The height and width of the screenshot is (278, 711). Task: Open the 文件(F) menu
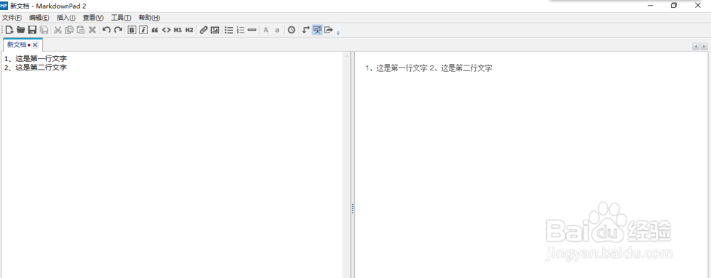(12, 18)
